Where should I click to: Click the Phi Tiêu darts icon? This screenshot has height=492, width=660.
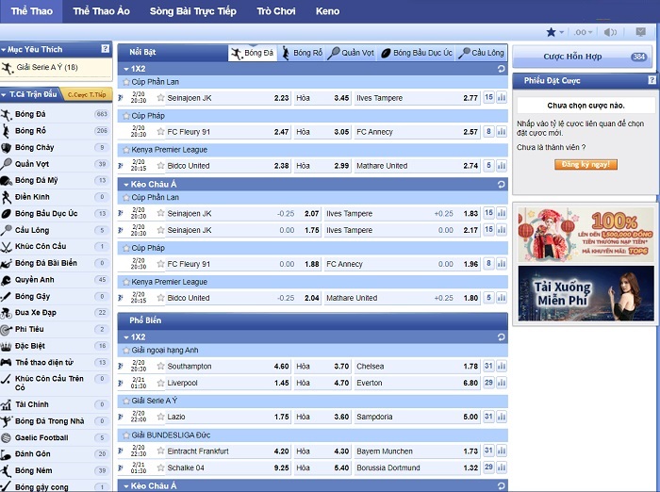click(7, 330)
